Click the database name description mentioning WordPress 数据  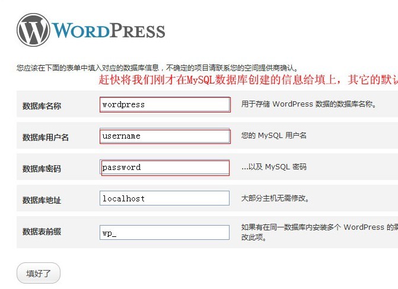(x=308, y=104)
